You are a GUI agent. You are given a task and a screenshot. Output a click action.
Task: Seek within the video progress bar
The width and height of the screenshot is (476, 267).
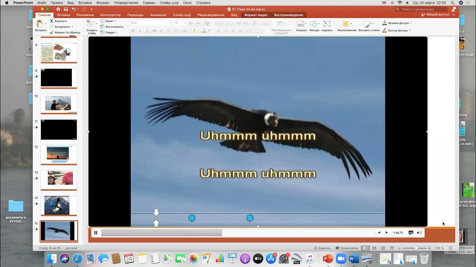pos(238,233)
